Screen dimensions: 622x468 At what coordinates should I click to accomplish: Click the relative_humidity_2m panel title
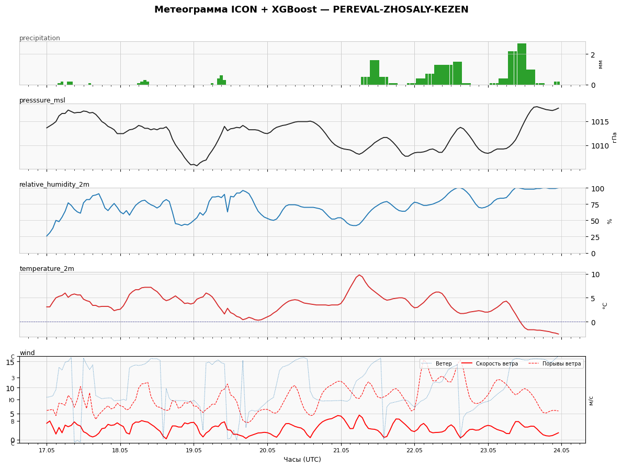[54, 185]
